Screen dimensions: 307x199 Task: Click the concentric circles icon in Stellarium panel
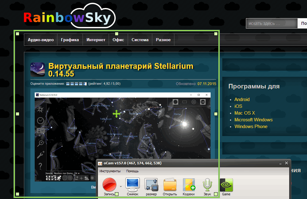pyautogui.click(x=194, y=102)
